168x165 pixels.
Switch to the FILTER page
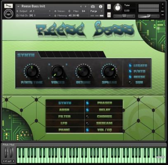[x=65, y=116]
